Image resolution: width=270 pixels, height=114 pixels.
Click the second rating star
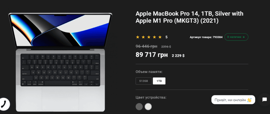coord(143,37)
